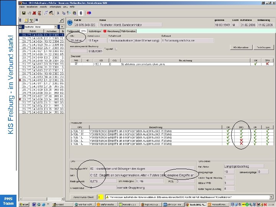Click the ICD column header in diagnoses table
This screenshot has width=276, height=207.
point(101,61)
